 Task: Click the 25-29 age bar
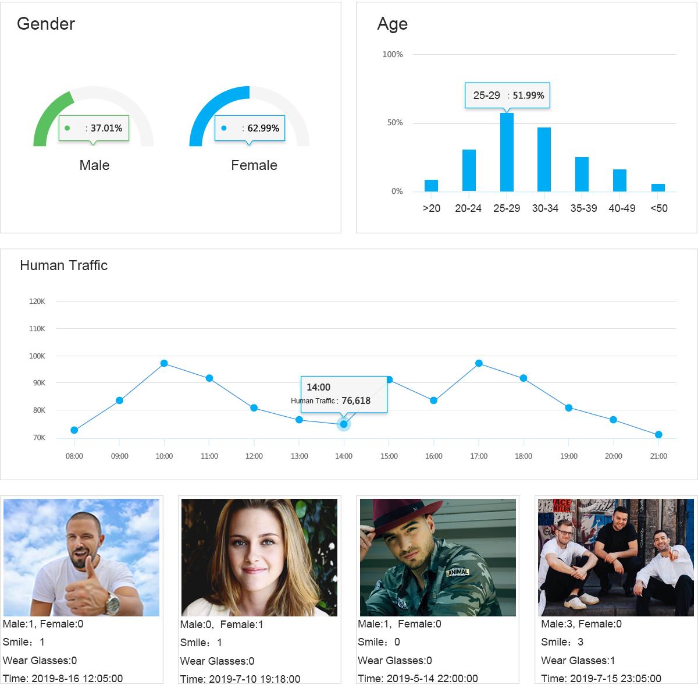click(x=507, y=152)
